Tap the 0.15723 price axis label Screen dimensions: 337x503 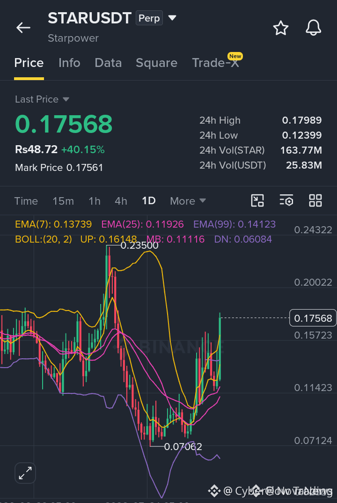(313, 335)
